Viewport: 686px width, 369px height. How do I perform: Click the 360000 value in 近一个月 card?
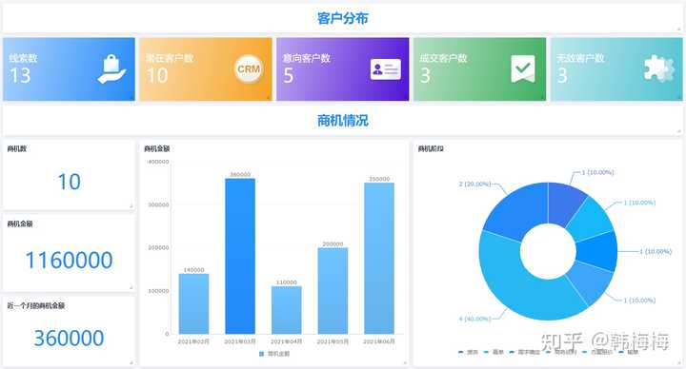[70, 338]
